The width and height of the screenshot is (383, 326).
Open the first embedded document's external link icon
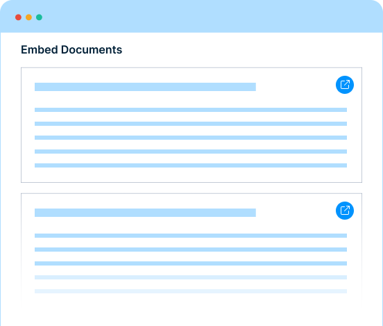[x=345, y=85]
